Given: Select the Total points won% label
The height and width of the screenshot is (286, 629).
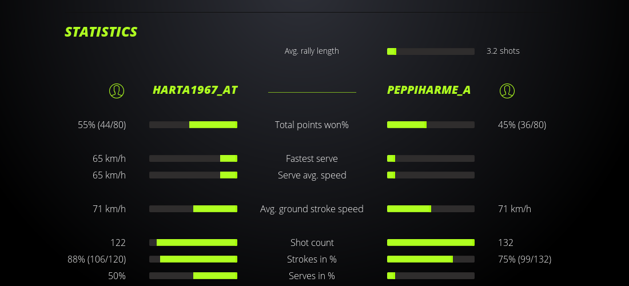Looking at the screenshot, I should [x=312, y=125].
